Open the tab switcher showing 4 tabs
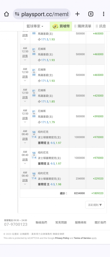The width and height of the screenshot is (110, 257). [x=91, y=14]
